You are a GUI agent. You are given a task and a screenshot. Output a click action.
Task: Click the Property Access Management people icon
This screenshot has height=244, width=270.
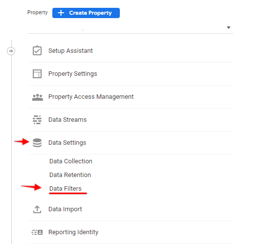pyautogui.click(x=37, y=97)
